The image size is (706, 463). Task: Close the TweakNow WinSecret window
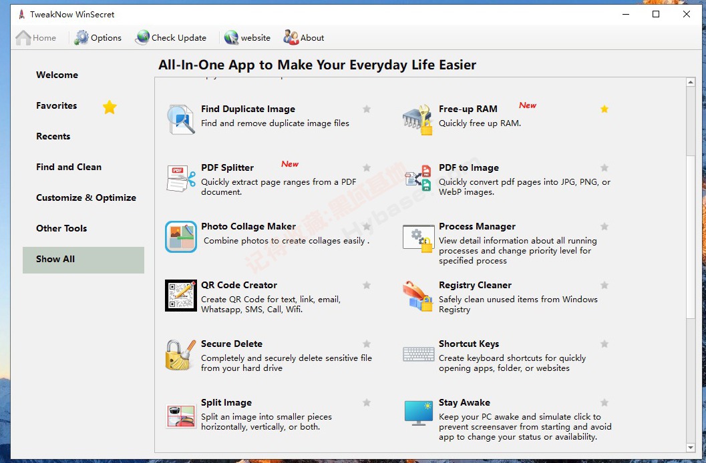pos(687,15)
